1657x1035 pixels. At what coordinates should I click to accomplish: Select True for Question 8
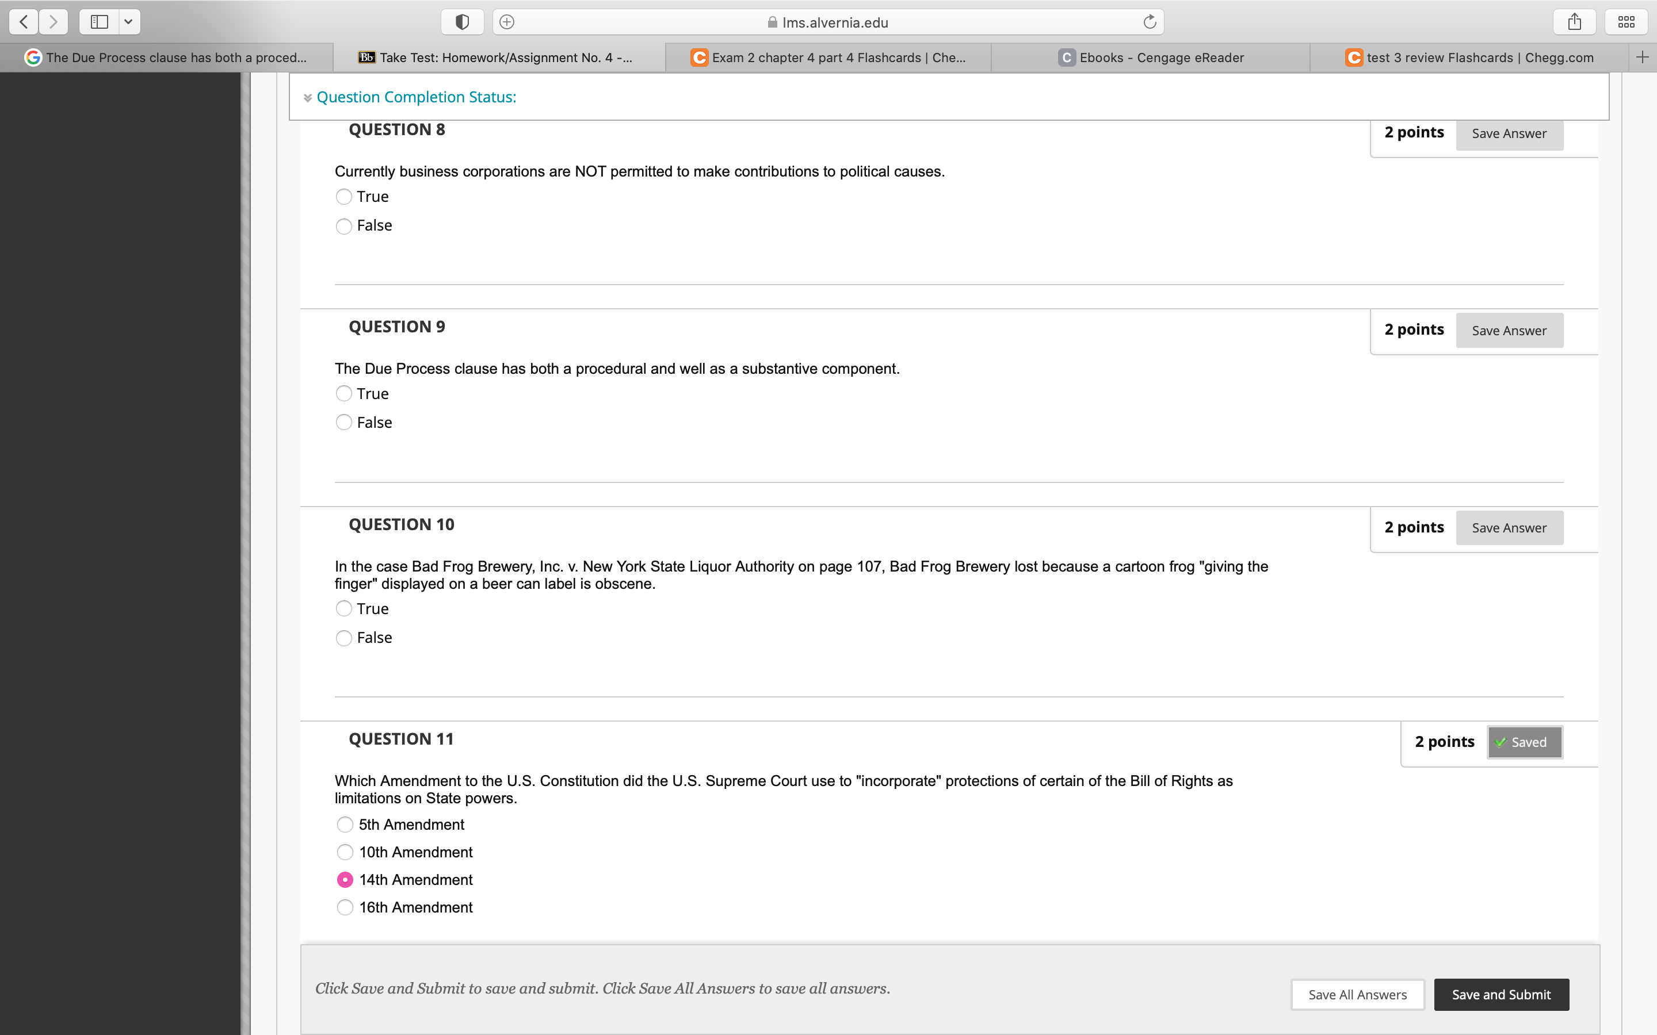(x=343, y=197)
